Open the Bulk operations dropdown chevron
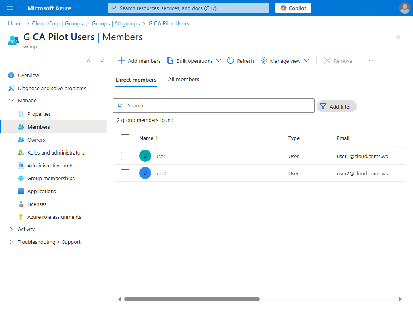Screen dimensions: 413x309 tap(218, 60)
